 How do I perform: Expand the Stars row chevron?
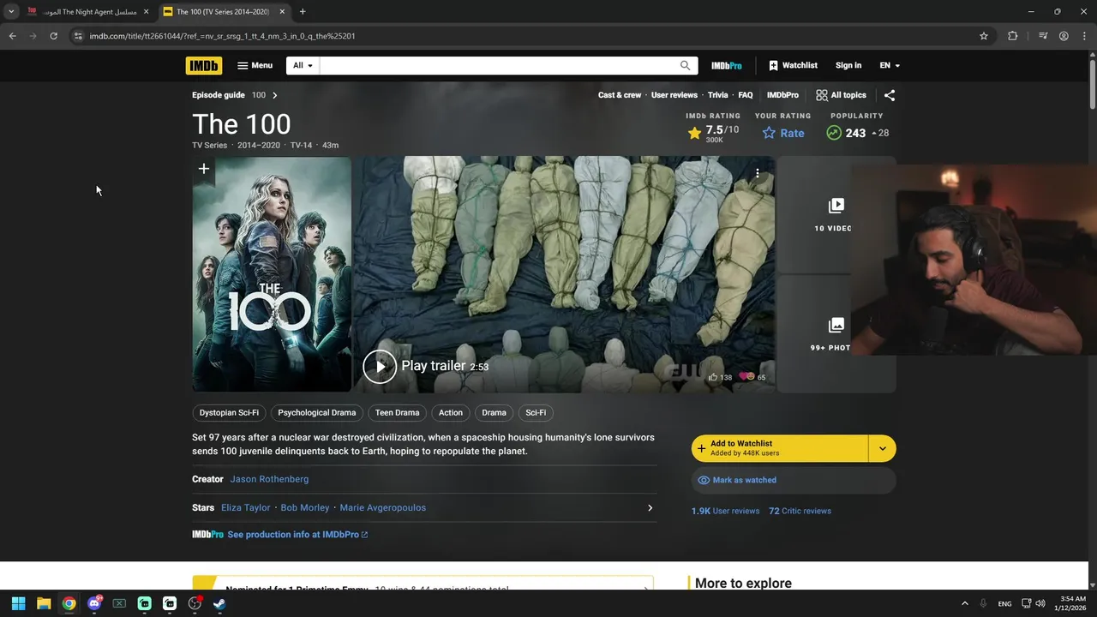point(650,508)
